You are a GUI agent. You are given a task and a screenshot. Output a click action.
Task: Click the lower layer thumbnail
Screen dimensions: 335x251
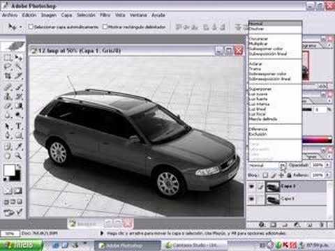click(x=272, y=199)
